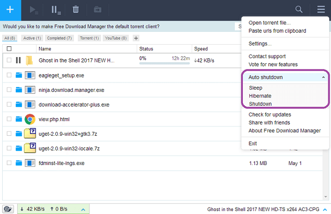Screen dimensions: 331x214
Task: Expand the speed panel chevron in status bar
Action: coord(83,210)
